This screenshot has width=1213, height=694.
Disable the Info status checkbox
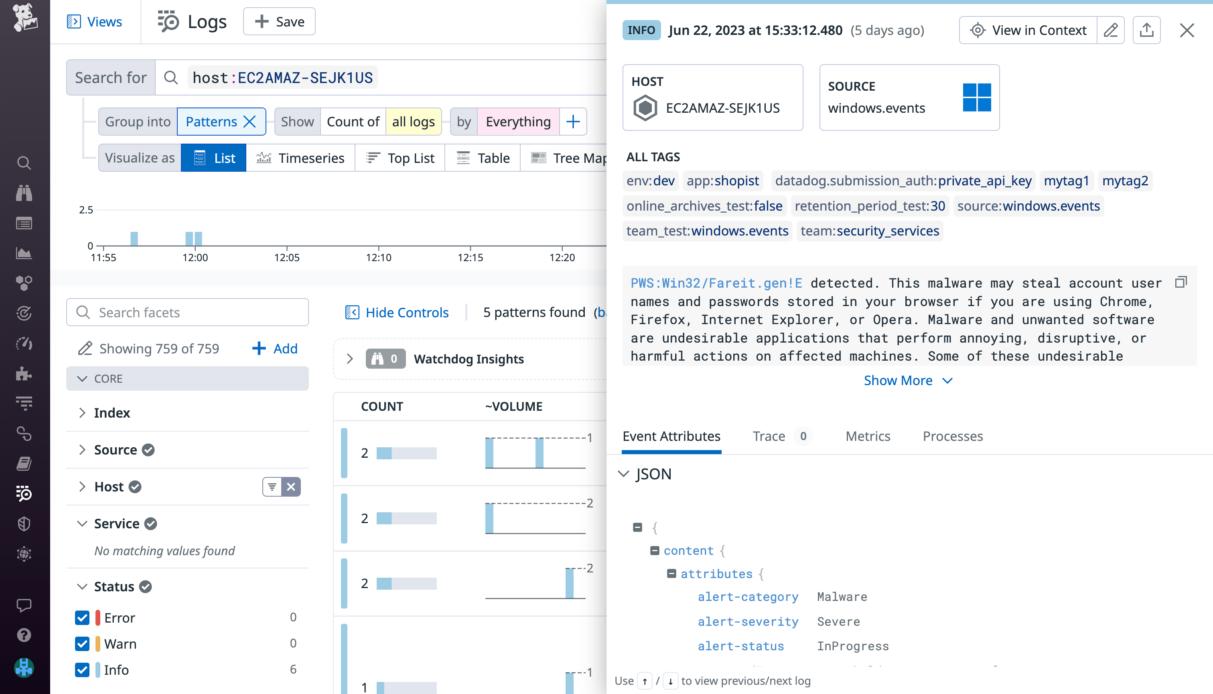[x=82, y=670]
